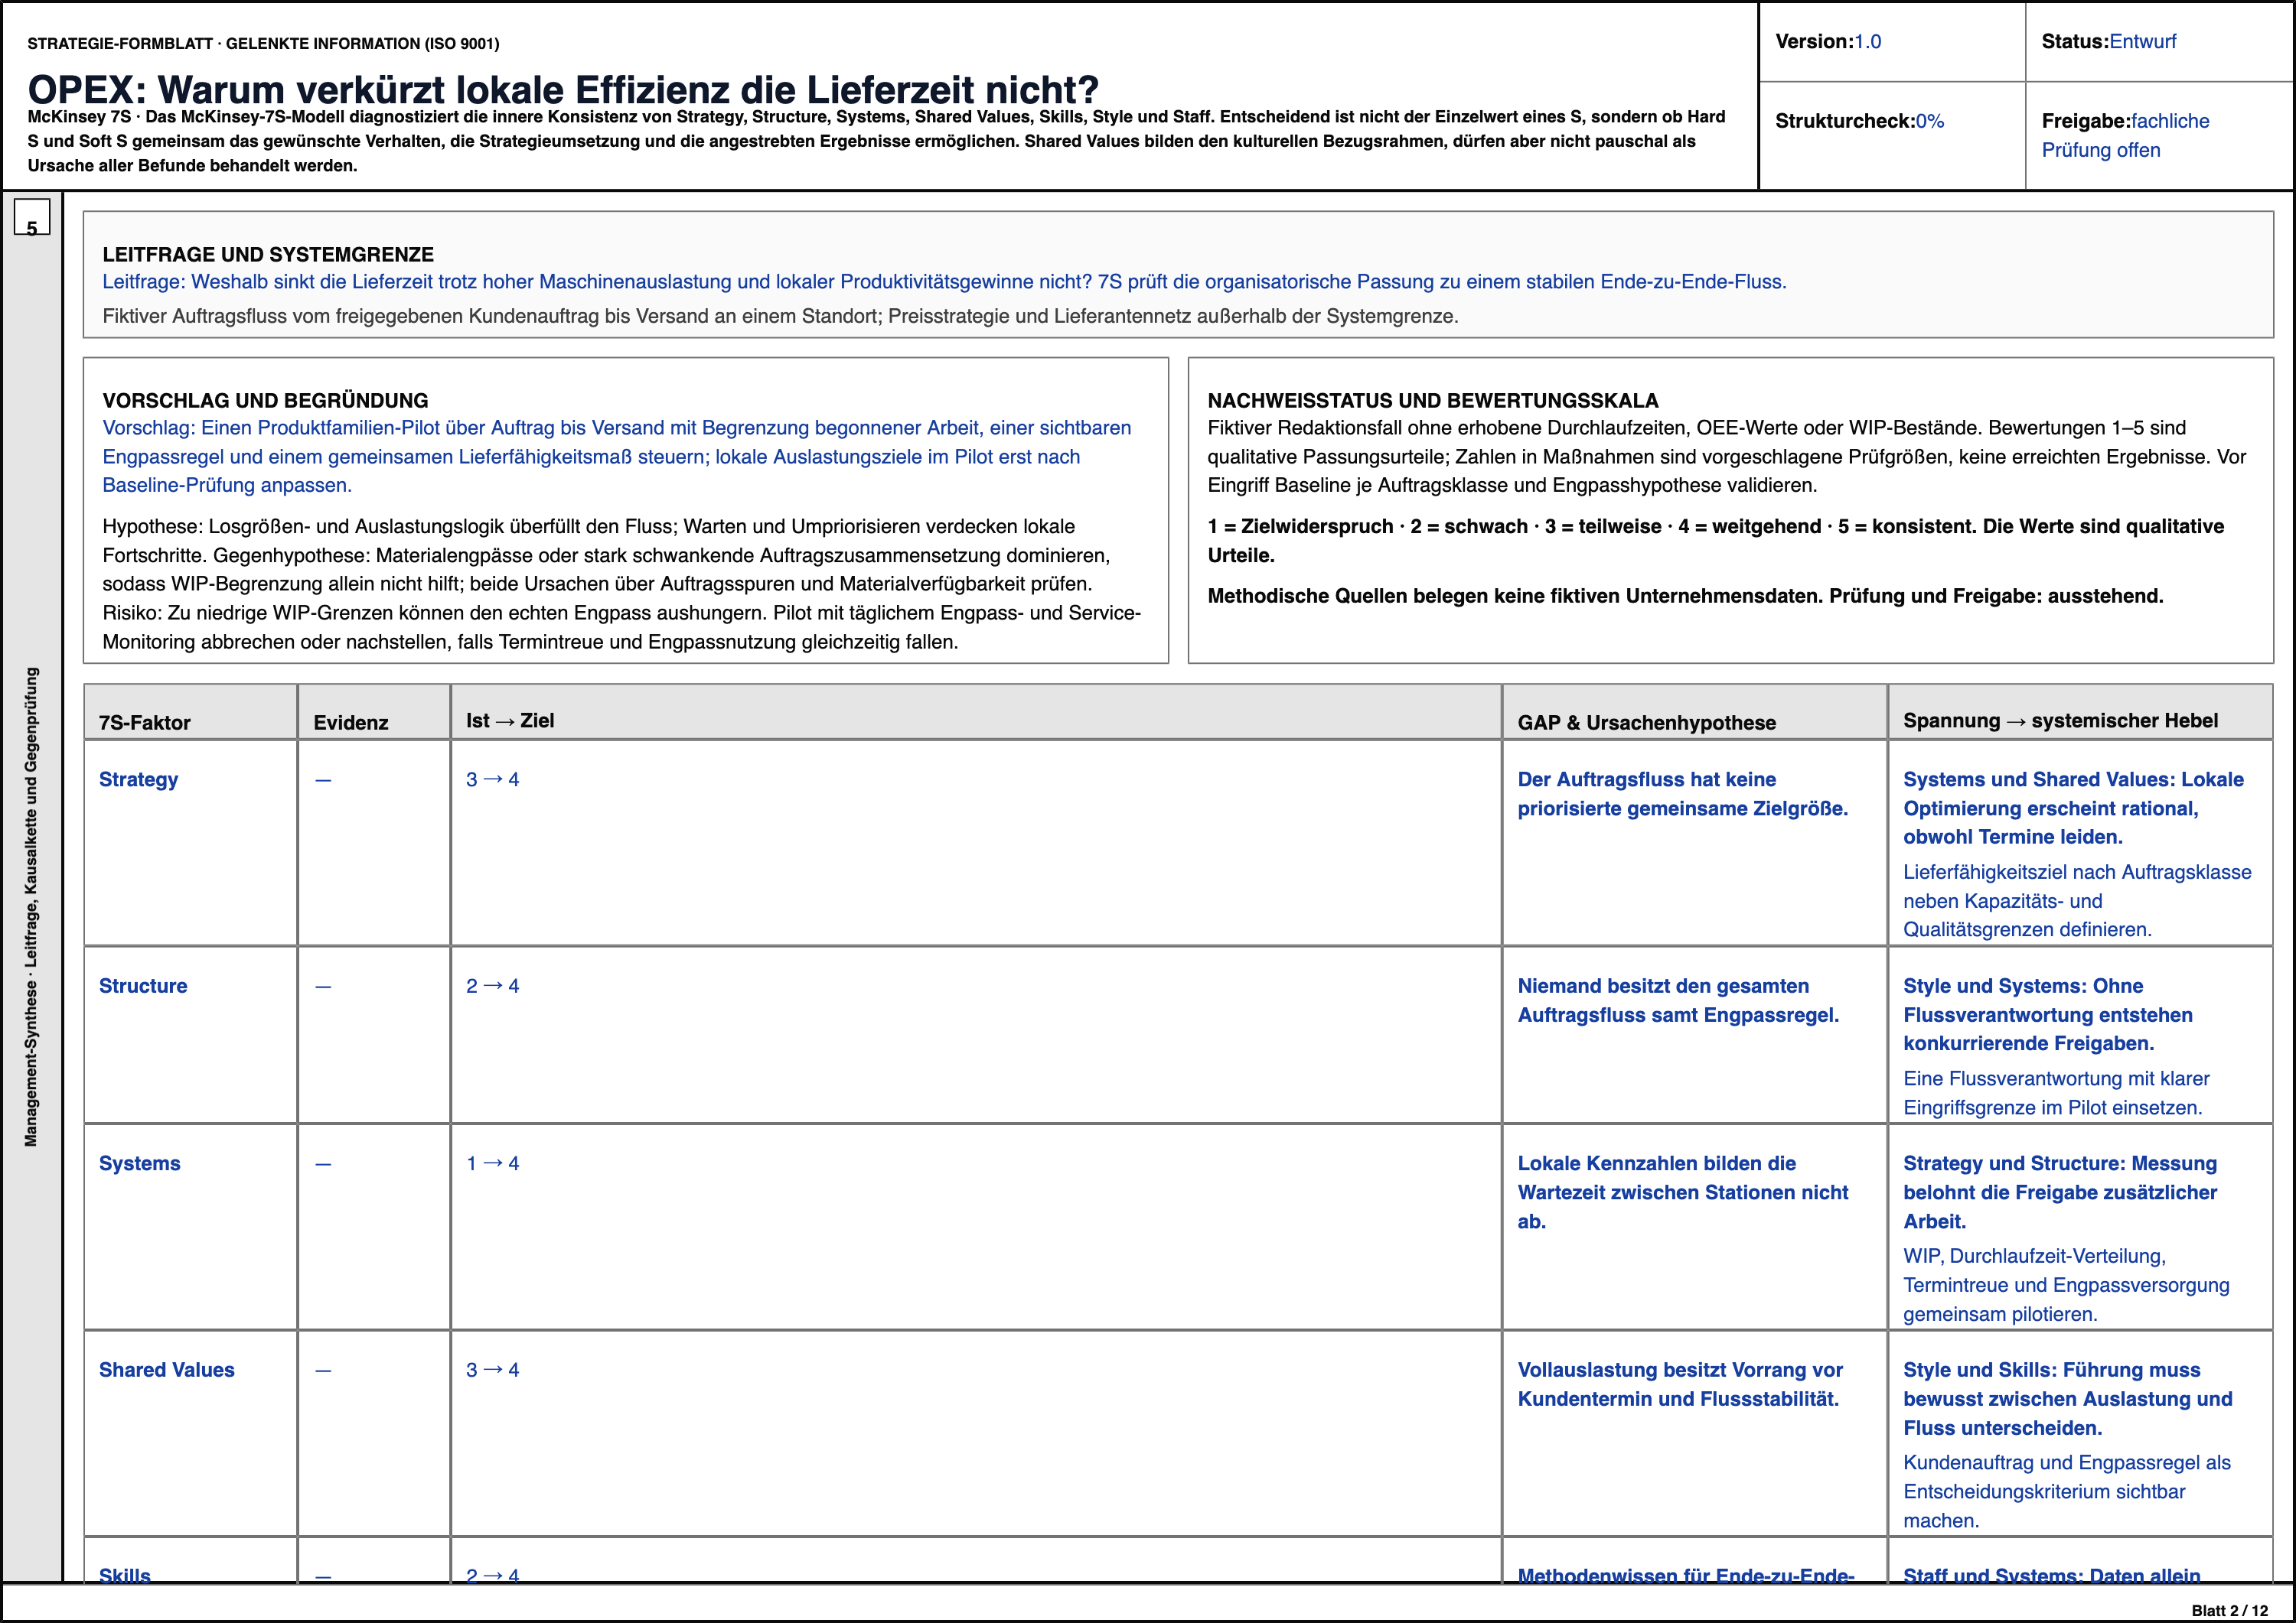Click the 'Blatt 2 / 12' page indicator
2296x1623 pixels.
click(2230, 1610)
